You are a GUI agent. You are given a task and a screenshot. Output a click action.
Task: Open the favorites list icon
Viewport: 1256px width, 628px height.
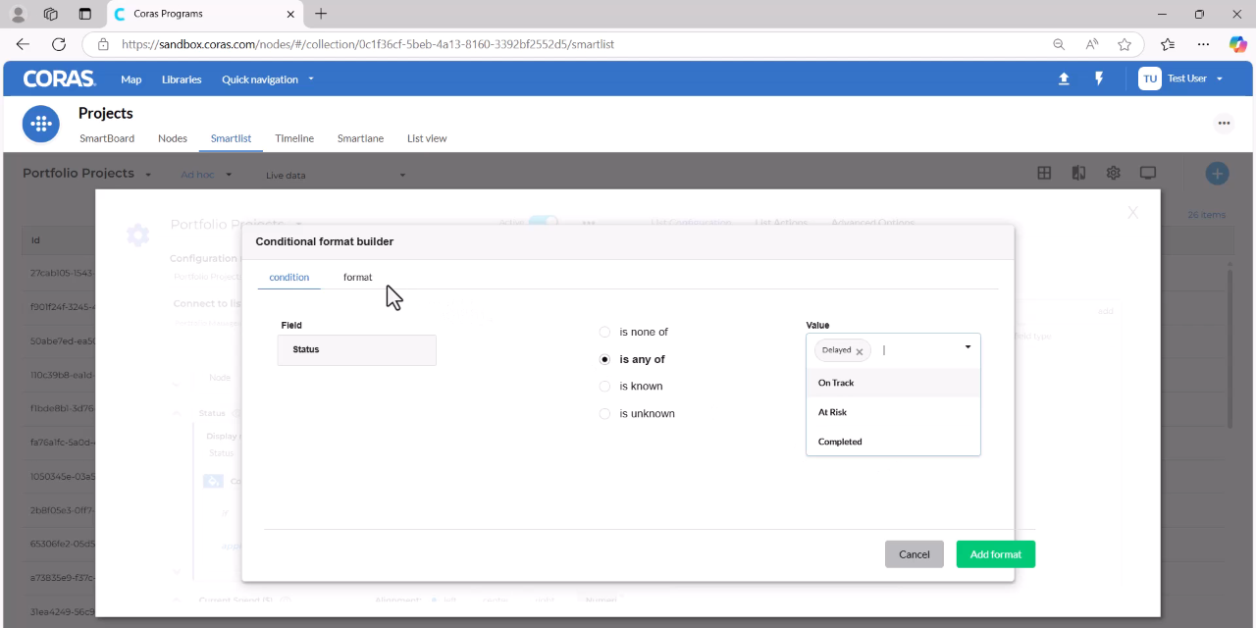pyautogui.click(x=1168, y=44)
